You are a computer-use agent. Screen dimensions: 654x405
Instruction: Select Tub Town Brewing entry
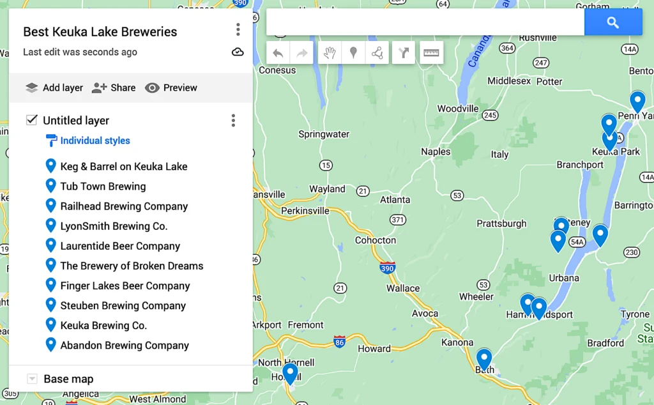[x=103, y=187]
